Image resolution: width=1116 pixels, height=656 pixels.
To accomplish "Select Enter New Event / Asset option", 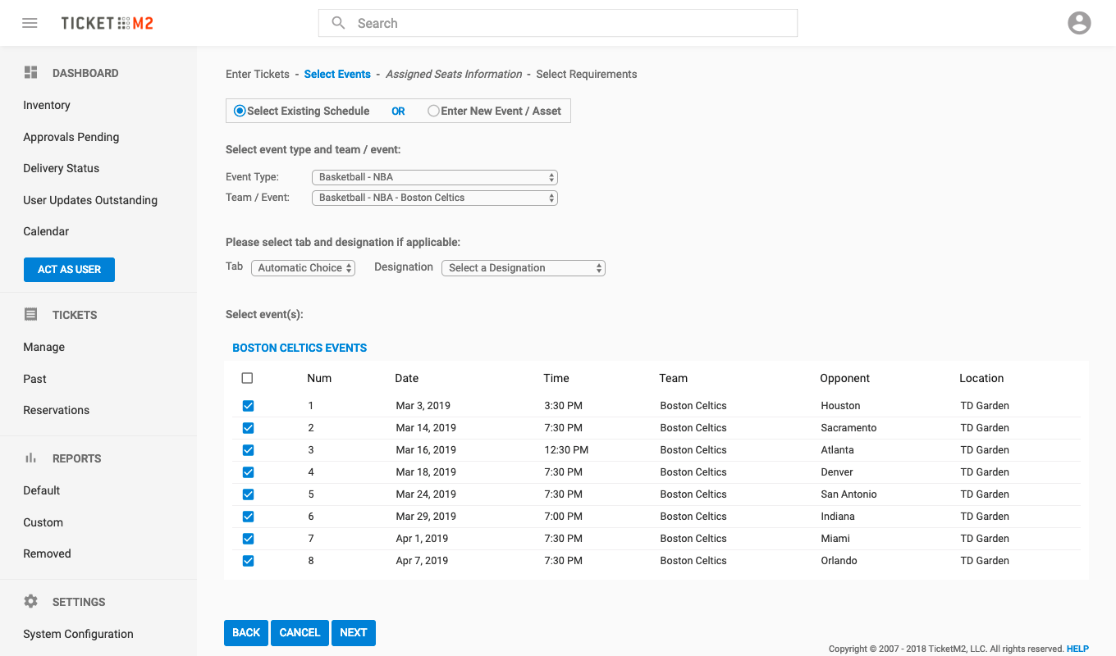I will [x=433, y=111].
